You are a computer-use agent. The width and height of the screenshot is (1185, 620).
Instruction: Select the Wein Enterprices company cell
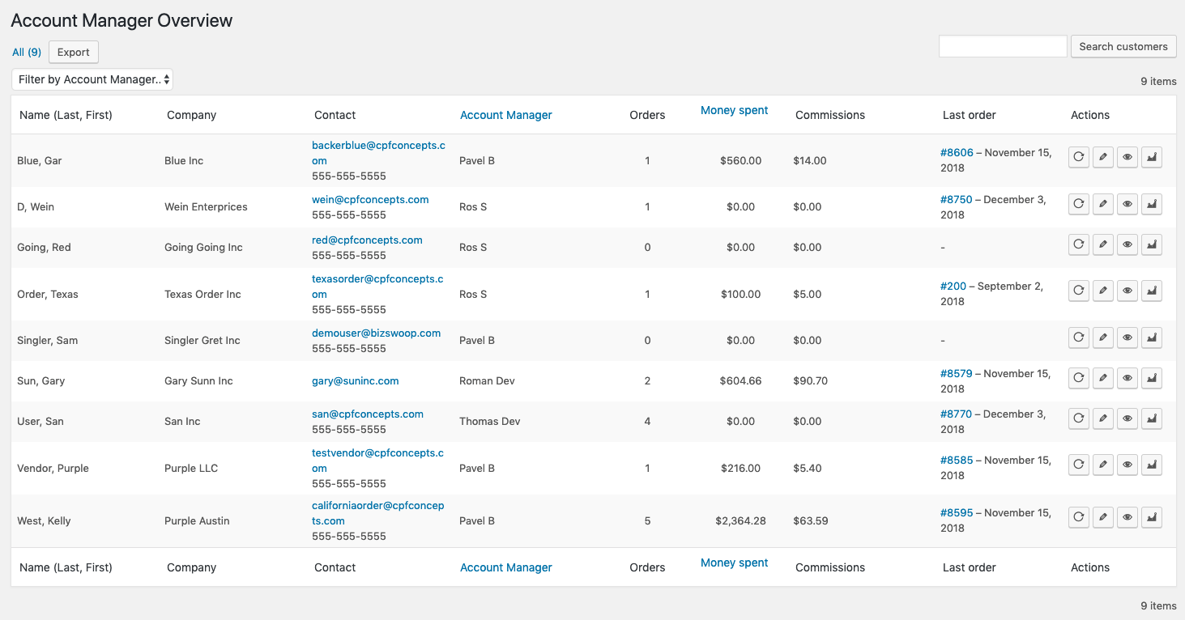(206, 206)
